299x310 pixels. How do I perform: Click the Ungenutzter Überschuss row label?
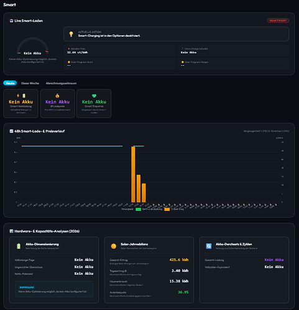pyautogui.click(x=29, y=267)
